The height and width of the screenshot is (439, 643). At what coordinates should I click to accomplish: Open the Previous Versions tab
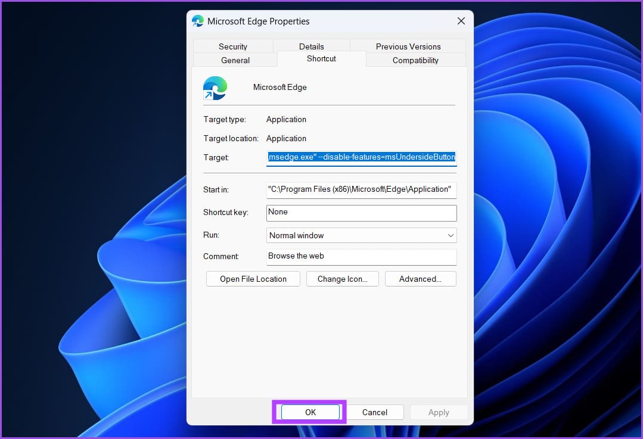point(408,46)
